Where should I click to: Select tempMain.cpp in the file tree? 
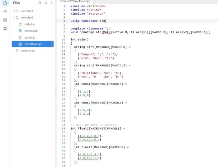tap(32, 44)
